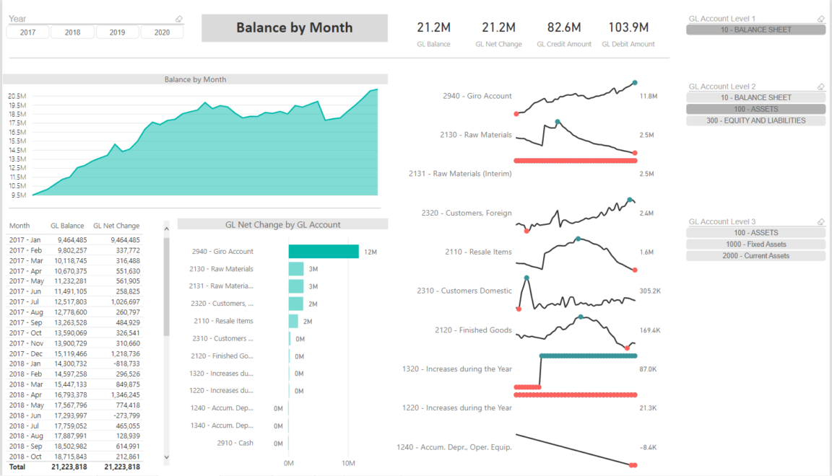Clear the GL Account Level 2 slicer
Screen dimensions: 832x476
[x=820, y=86]
